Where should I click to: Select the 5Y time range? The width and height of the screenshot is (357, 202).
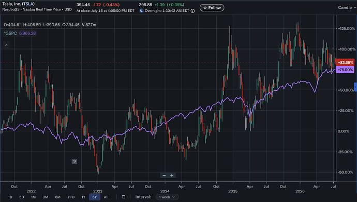click(95, 197)
